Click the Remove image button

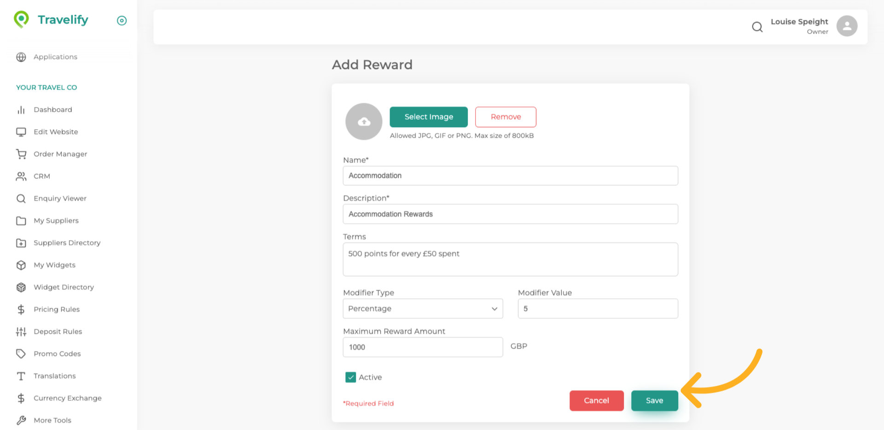point(506,117)
